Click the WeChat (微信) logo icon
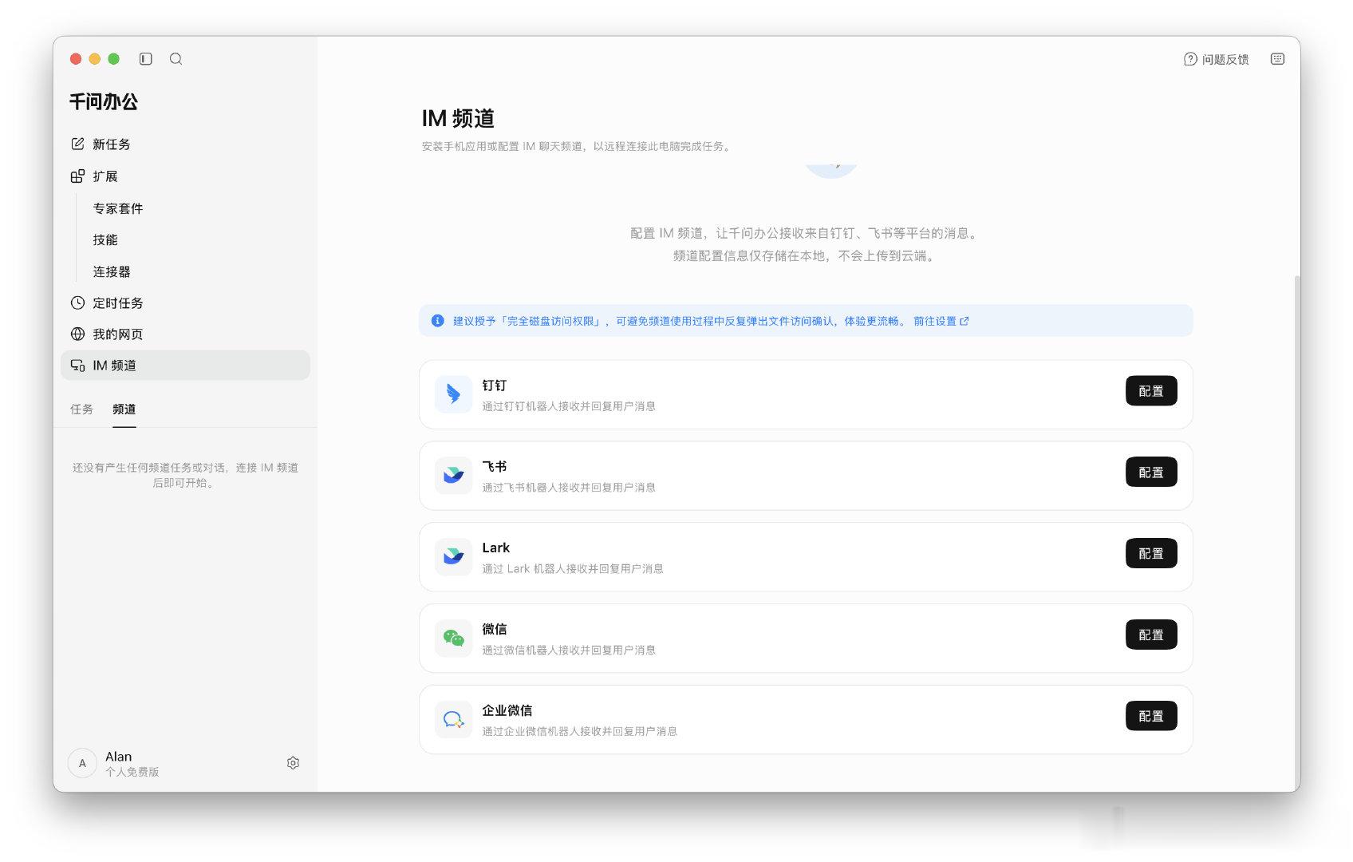 point(453,639)
